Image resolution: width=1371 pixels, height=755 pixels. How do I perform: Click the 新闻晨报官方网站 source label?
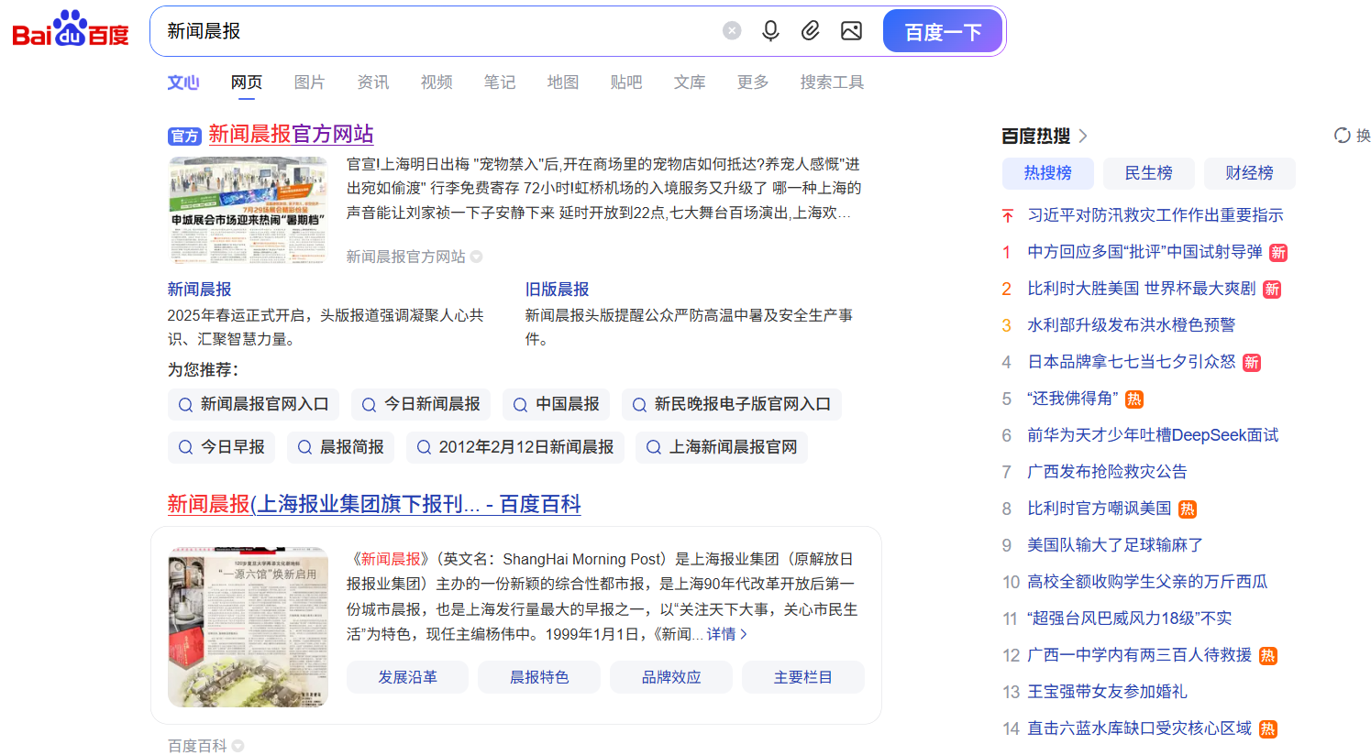click(405, 257)
